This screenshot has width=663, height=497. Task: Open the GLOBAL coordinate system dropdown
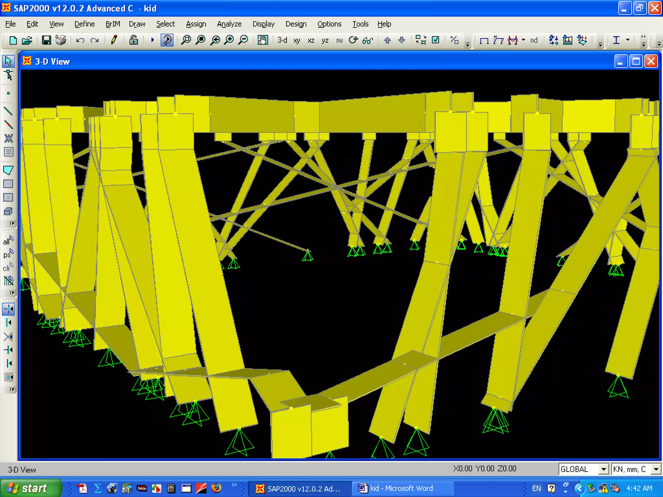click(603, 469)
